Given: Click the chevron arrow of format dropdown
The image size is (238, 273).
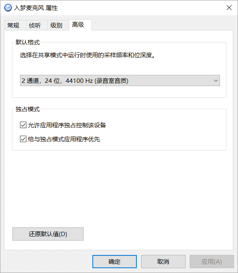Looking at the screenshot, I should coord(216,80).
